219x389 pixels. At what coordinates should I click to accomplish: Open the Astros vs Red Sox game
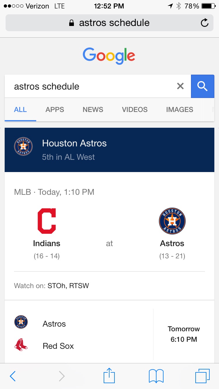click(109, 335)
